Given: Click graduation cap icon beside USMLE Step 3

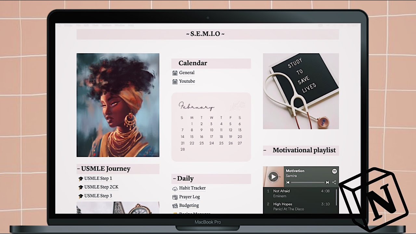Looking at the screenshot, I should 81,196.
